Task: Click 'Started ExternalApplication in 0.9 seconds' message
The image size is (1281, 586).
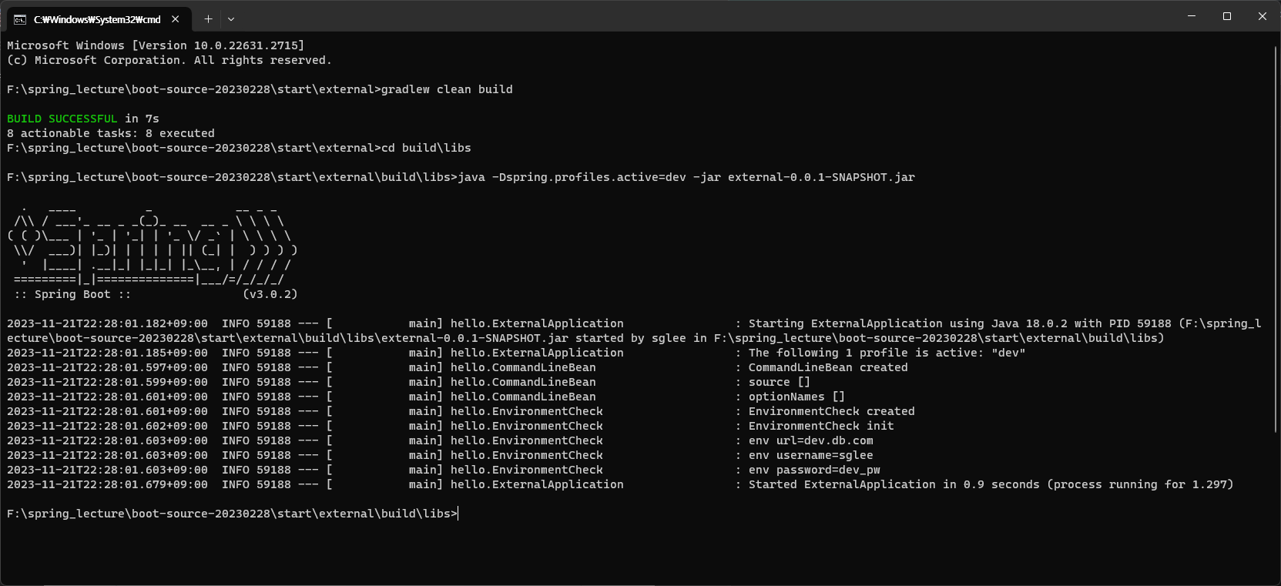Action: click(894, 484)
